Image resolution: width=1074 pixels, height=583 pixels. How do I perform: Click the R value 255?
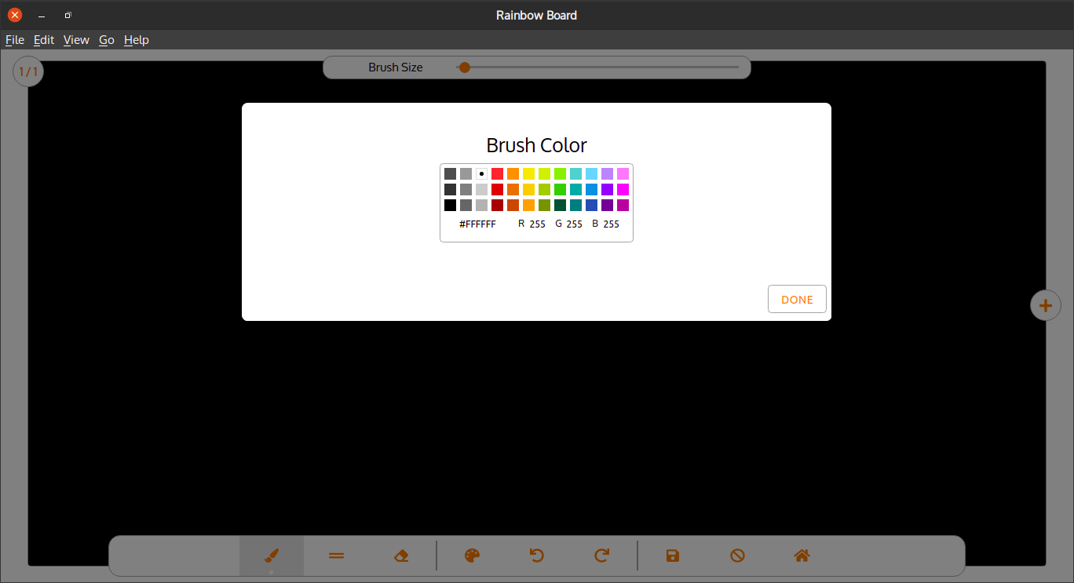point(537,224)
